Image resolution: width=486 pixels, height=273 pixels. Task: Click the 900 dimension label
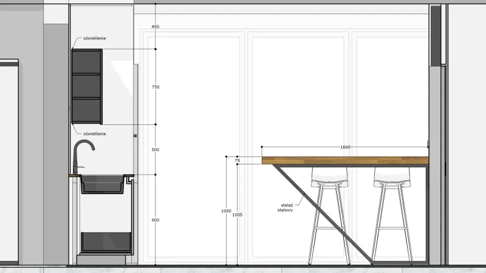coord(156,220)
